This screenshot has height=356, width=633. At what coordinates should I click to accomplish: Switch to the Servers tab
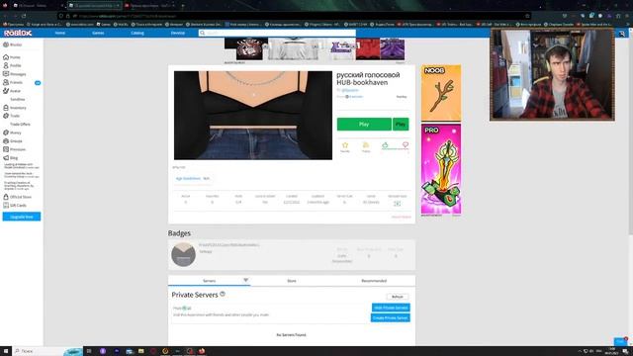(x=209, y=281)
